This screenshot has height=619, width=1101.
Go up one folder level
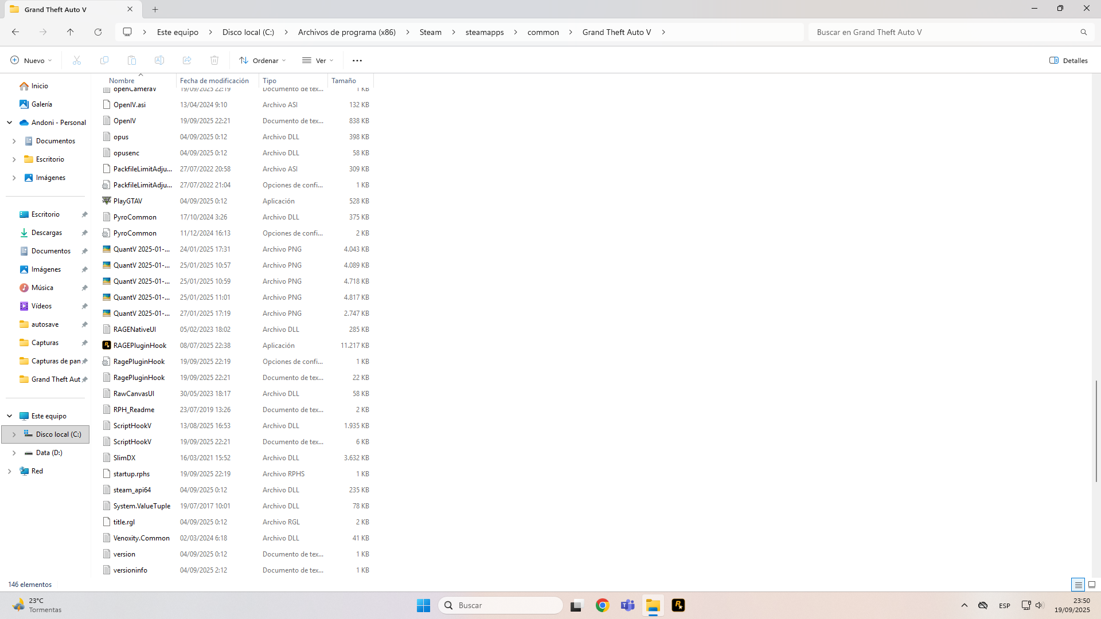(x=71, y=32)
